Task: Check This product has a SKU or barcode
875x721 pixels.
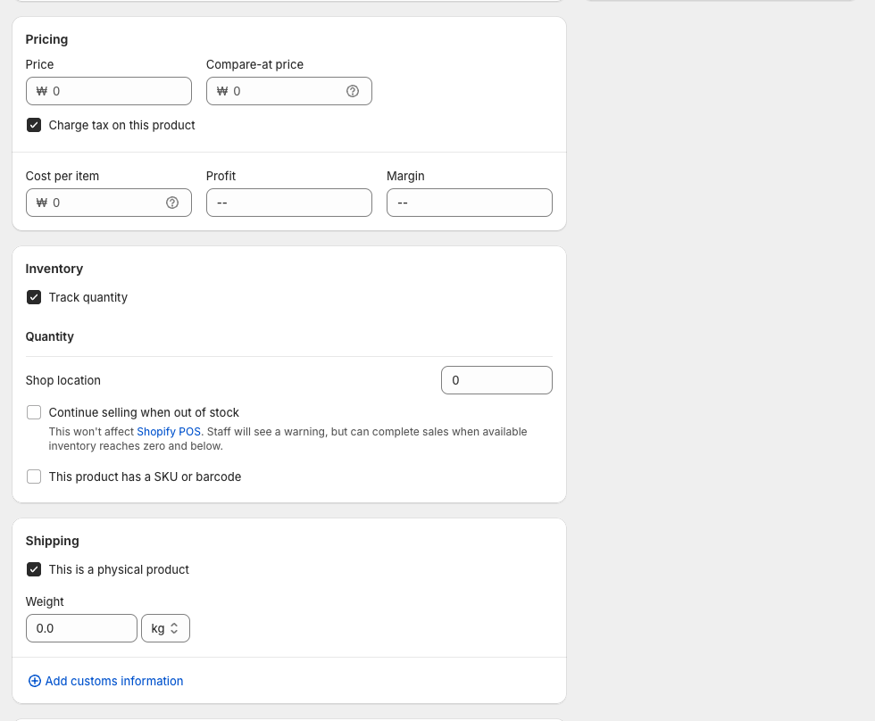Action: [33, 477]
